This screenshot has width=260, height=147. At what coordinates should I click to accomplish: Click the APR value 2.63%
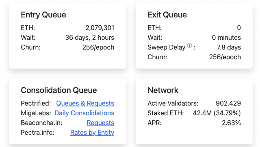(x=231, y=123)
